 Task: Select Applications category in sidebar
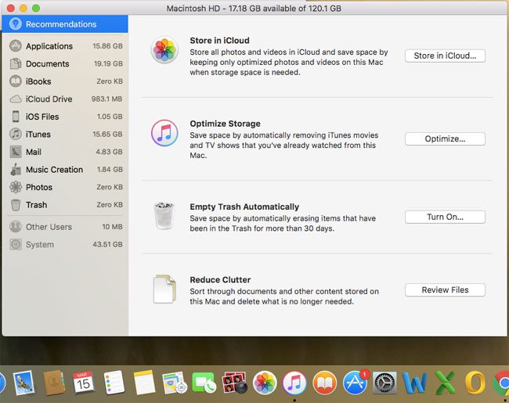pos(49,46)
